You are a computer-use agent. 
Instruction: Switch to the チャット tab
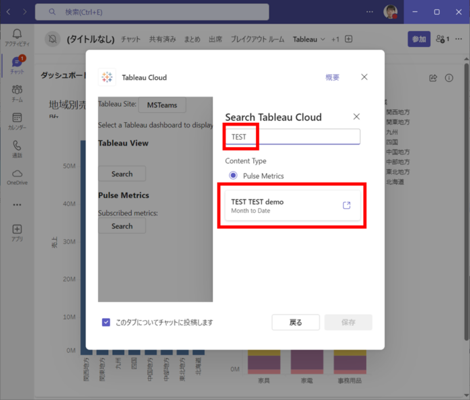point(131,39)
